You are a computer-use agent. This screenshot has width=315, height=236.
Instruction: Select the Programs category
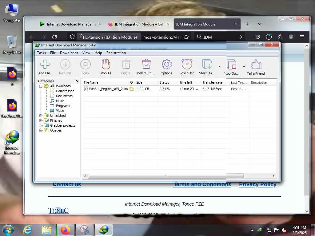(x=63, y=106)
